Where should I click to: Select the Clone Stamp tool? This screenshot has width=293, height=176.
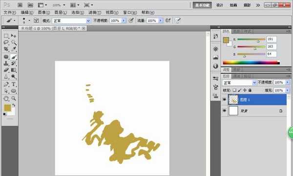(x=6, y=63)
